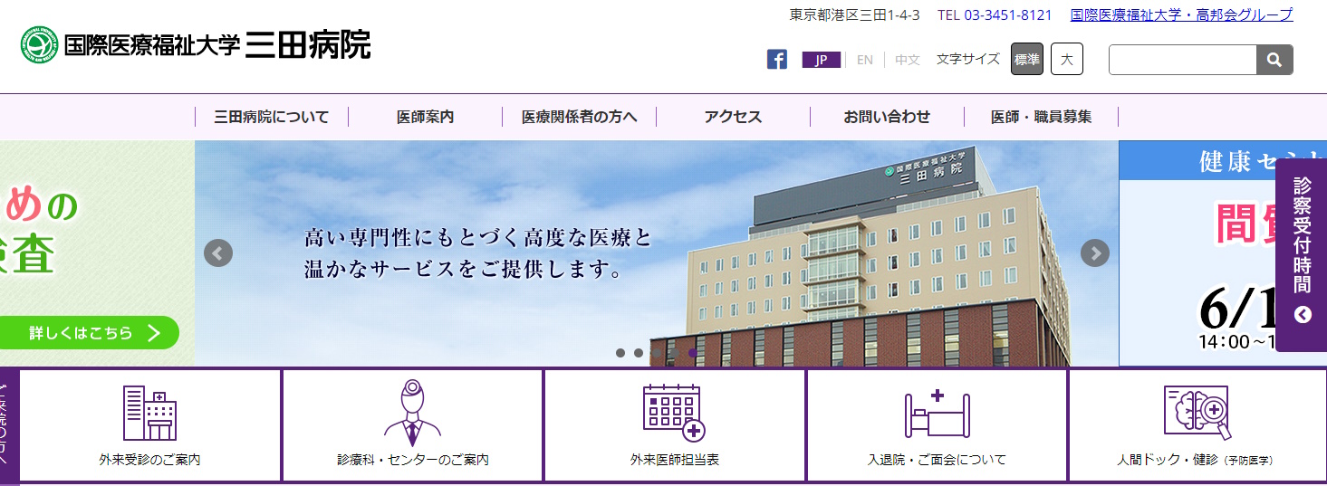Click the search magnifier button
Image resolution: width=1327 pixels, height=486 pixels.
pyautogui.click(x=1274, y=60)
